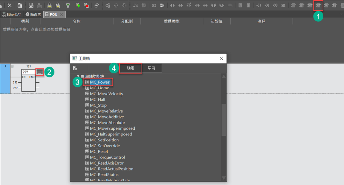Click 数据条目为空 add data entry text
344x185 pixels.
36,29
